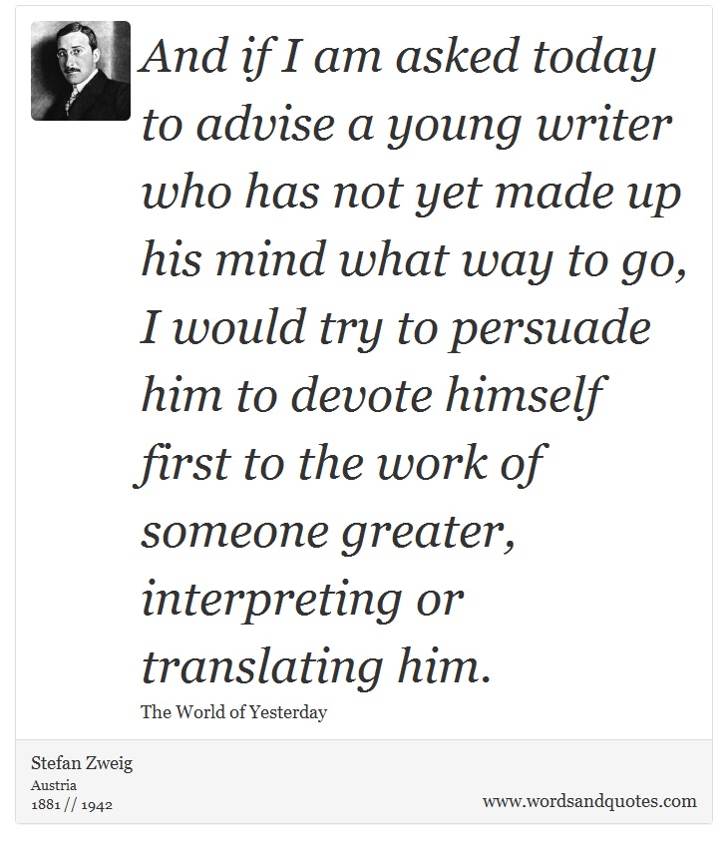Click the line 'And if I am asked today'

click(398, 57)
